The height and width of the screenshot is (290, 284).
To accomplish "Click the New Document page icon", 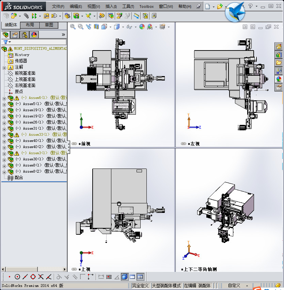I will click(x=207, y=6).
